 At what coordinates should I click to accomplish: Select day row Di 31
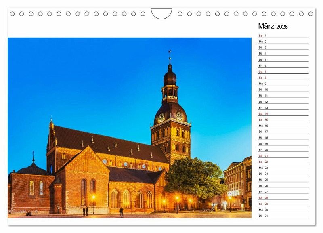[283, 216]
